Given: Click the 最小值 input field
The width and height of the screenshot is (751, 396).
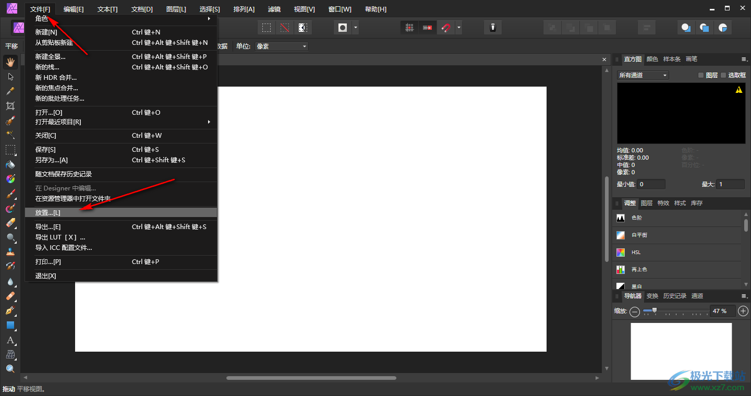Looking at the screenshot, I should point(651,184).
